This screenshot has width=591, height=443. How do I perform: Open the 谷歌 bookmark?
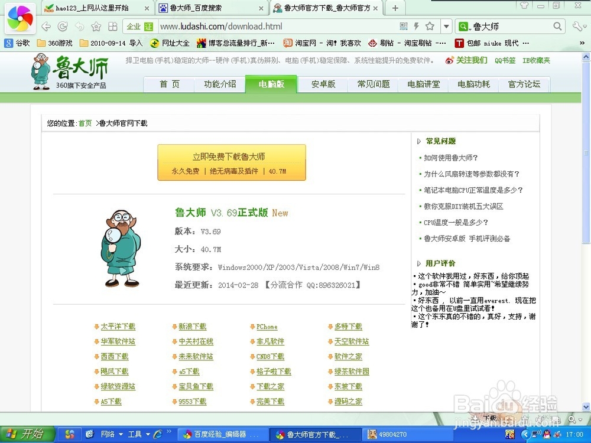point(17,43)
